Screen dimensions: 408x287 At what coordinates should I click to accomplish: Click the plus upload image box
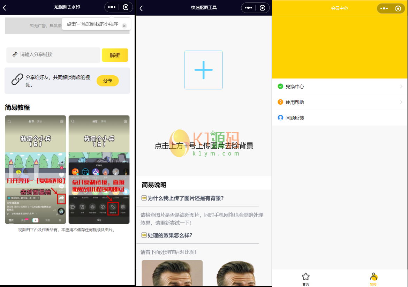(204, 70)
